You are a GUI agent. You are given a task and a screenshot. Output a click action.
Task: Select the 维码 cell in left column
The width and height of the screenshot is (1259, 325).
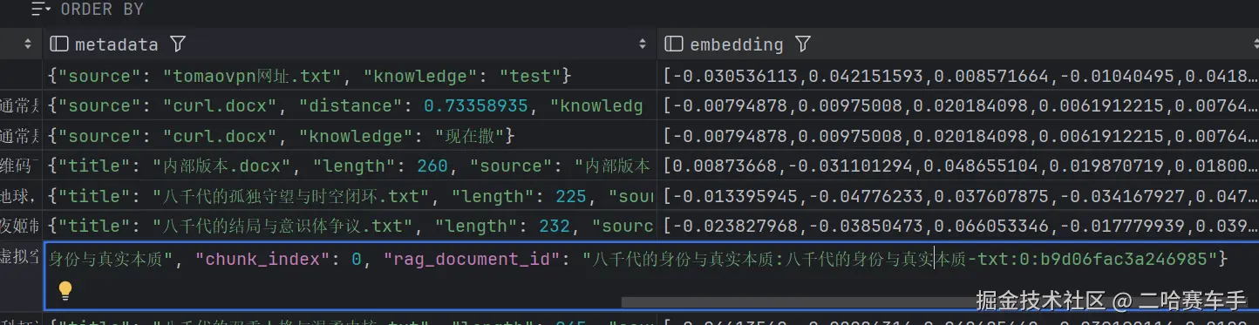(x=21, y=166)
